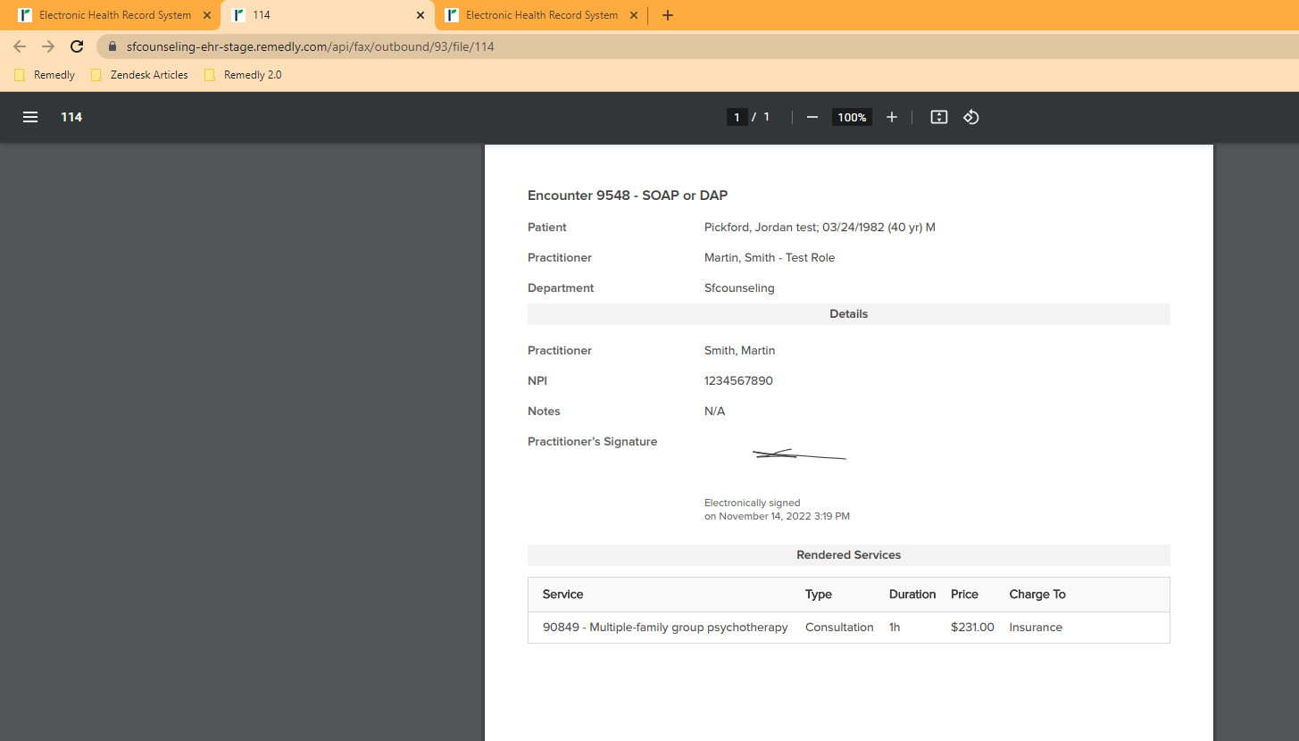The height and width of the screenshot is (741, 1299).
Task: Click the Notes field label
Action: tap(544, 412)
